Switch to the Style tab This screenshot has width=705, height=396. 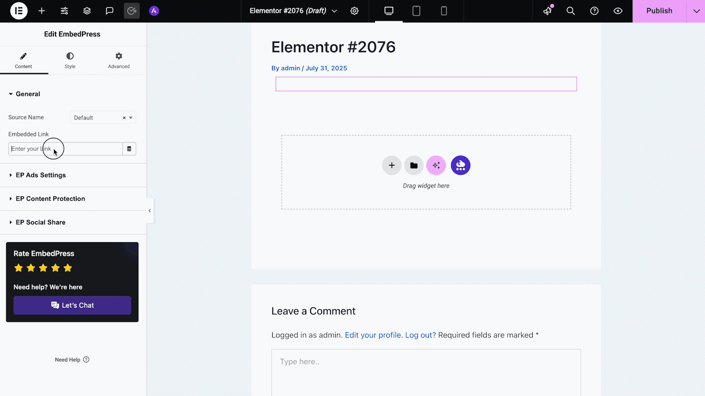pos(70,61)
